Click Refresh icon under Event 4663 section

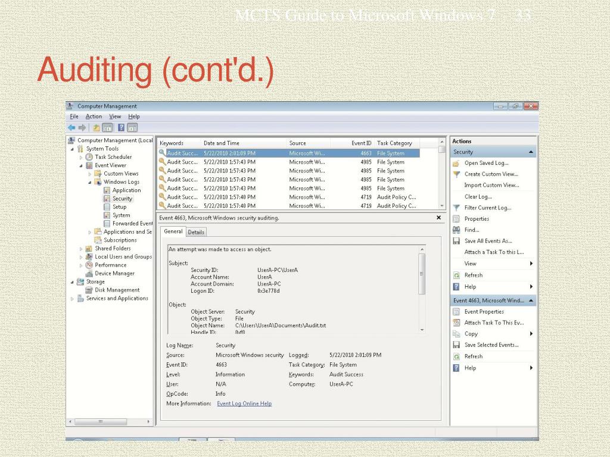pos(456,356)
